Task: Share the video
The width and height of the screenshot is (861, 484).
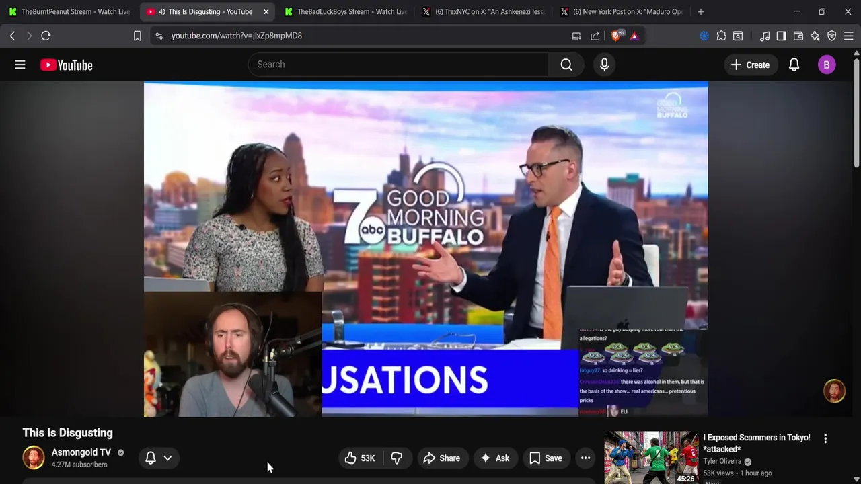Action: [x=441, y=458]
